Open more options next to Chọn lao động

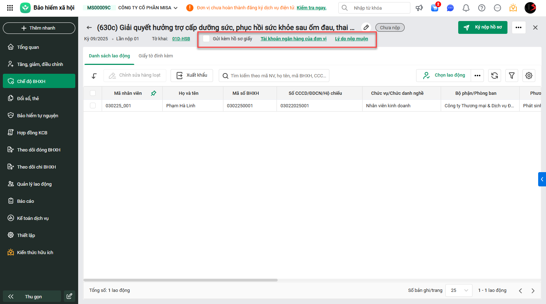click(477, 76)
